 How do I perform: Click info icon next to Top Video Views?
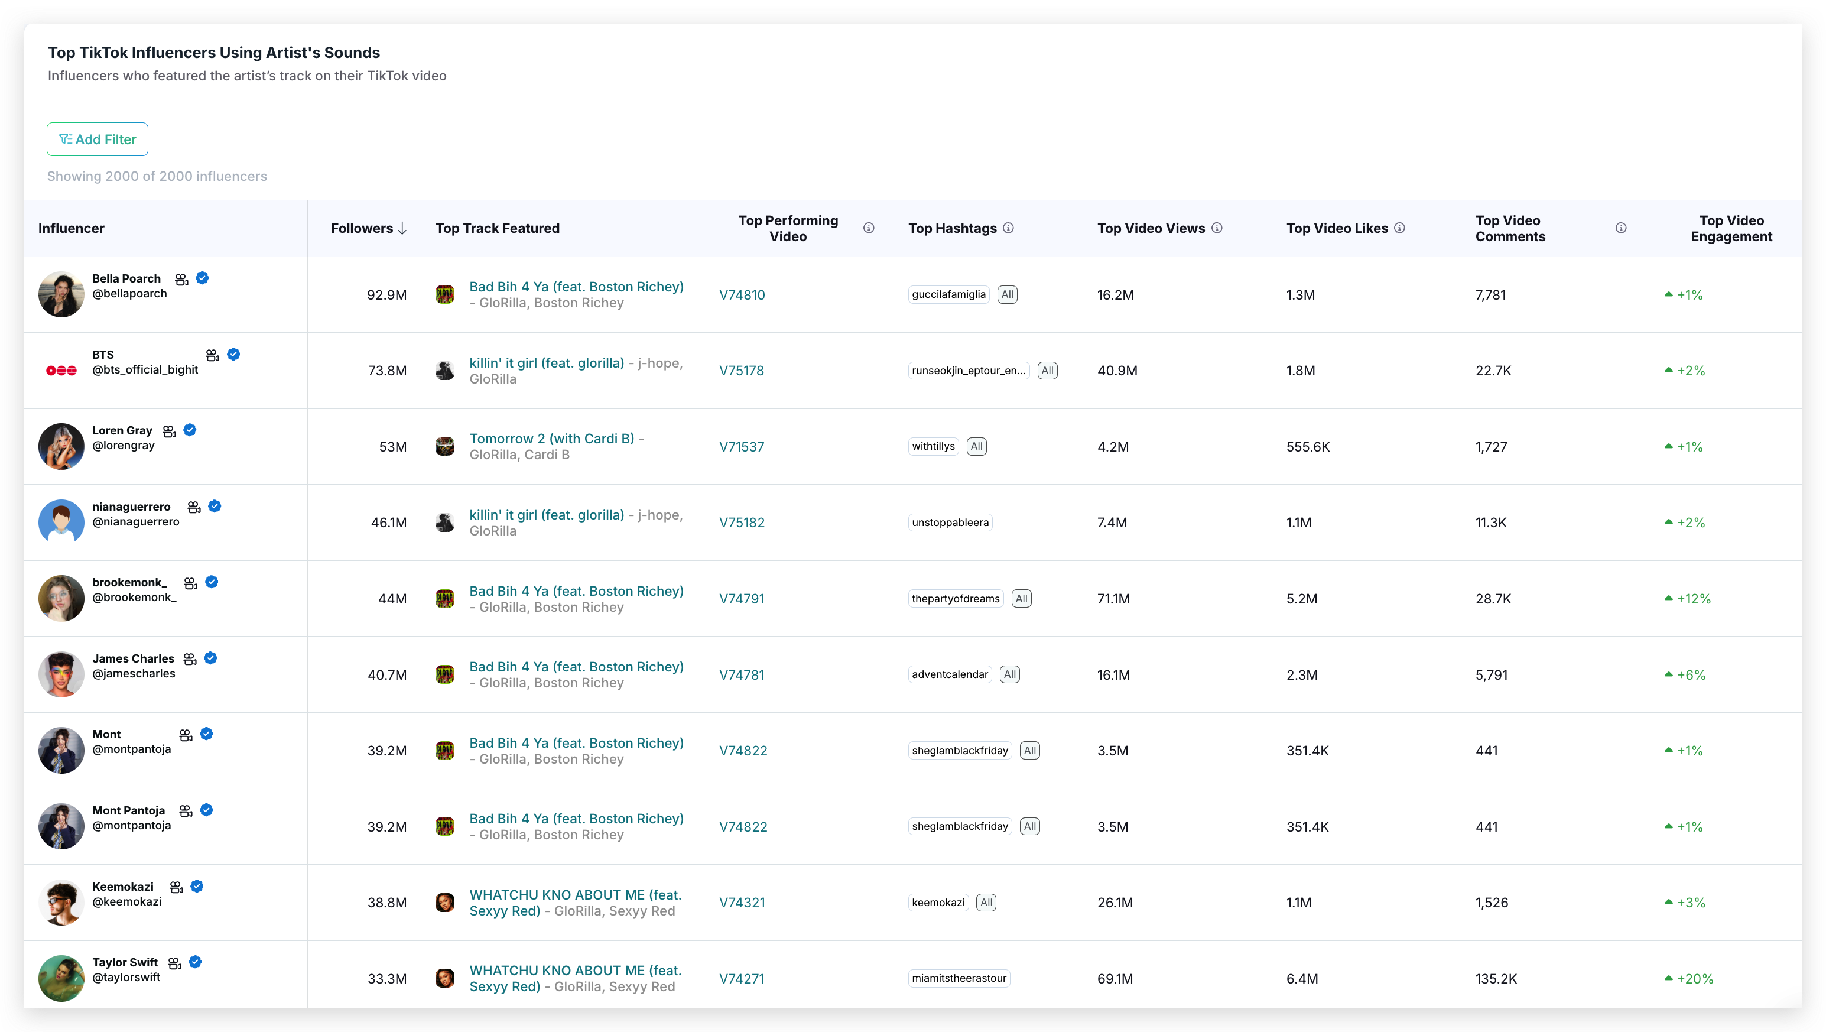(1216, 228)
